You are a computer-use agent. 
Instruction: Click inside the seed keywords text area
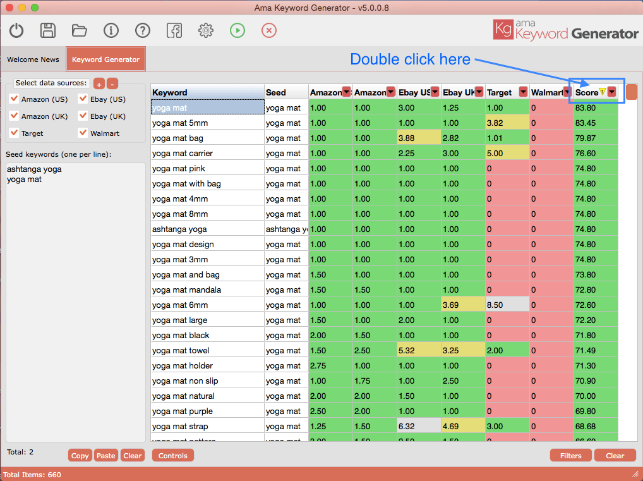point(75,302)
